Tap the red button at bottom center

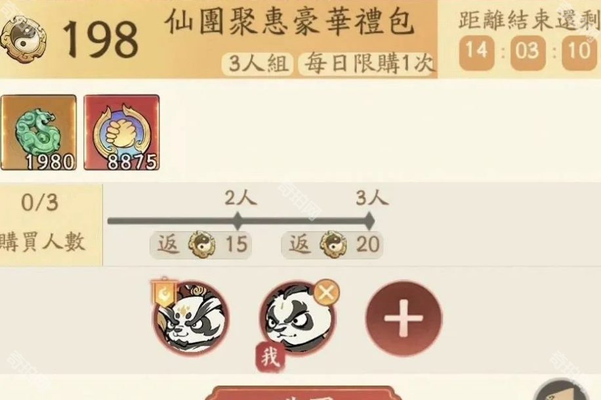[303, 393]
